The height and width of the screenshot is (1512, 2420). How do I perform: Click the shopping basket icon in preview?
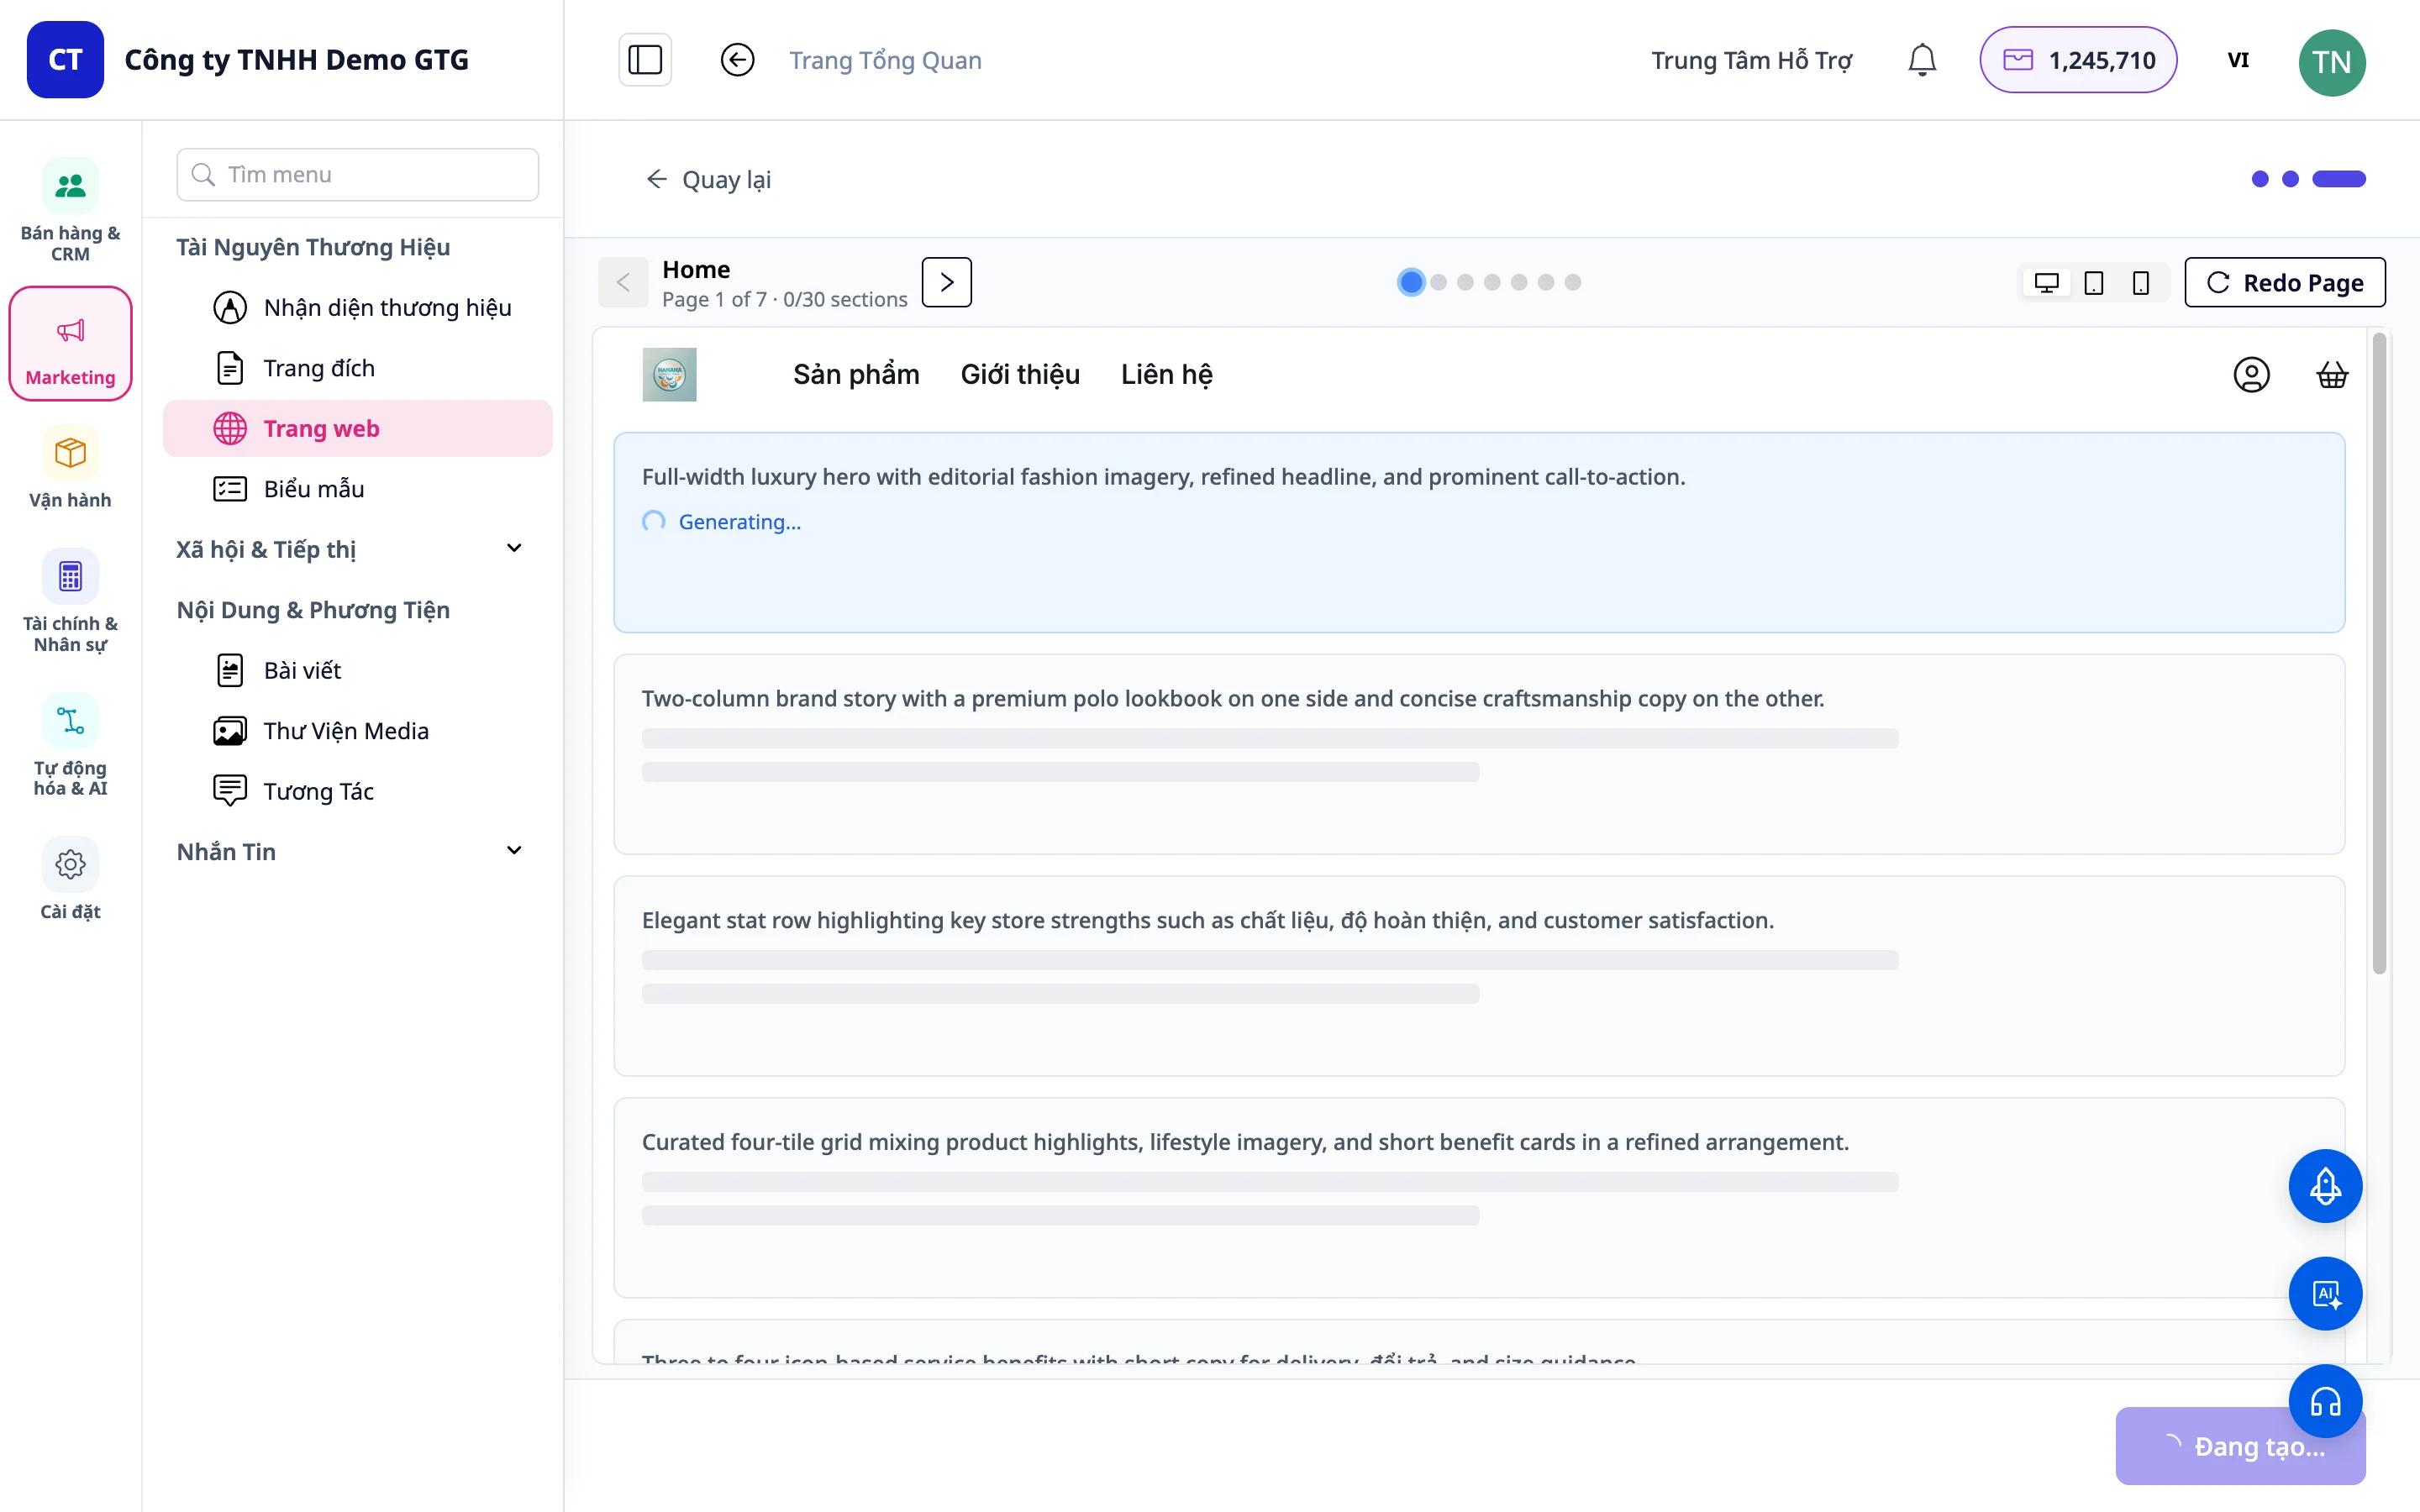coord(2332,375)
